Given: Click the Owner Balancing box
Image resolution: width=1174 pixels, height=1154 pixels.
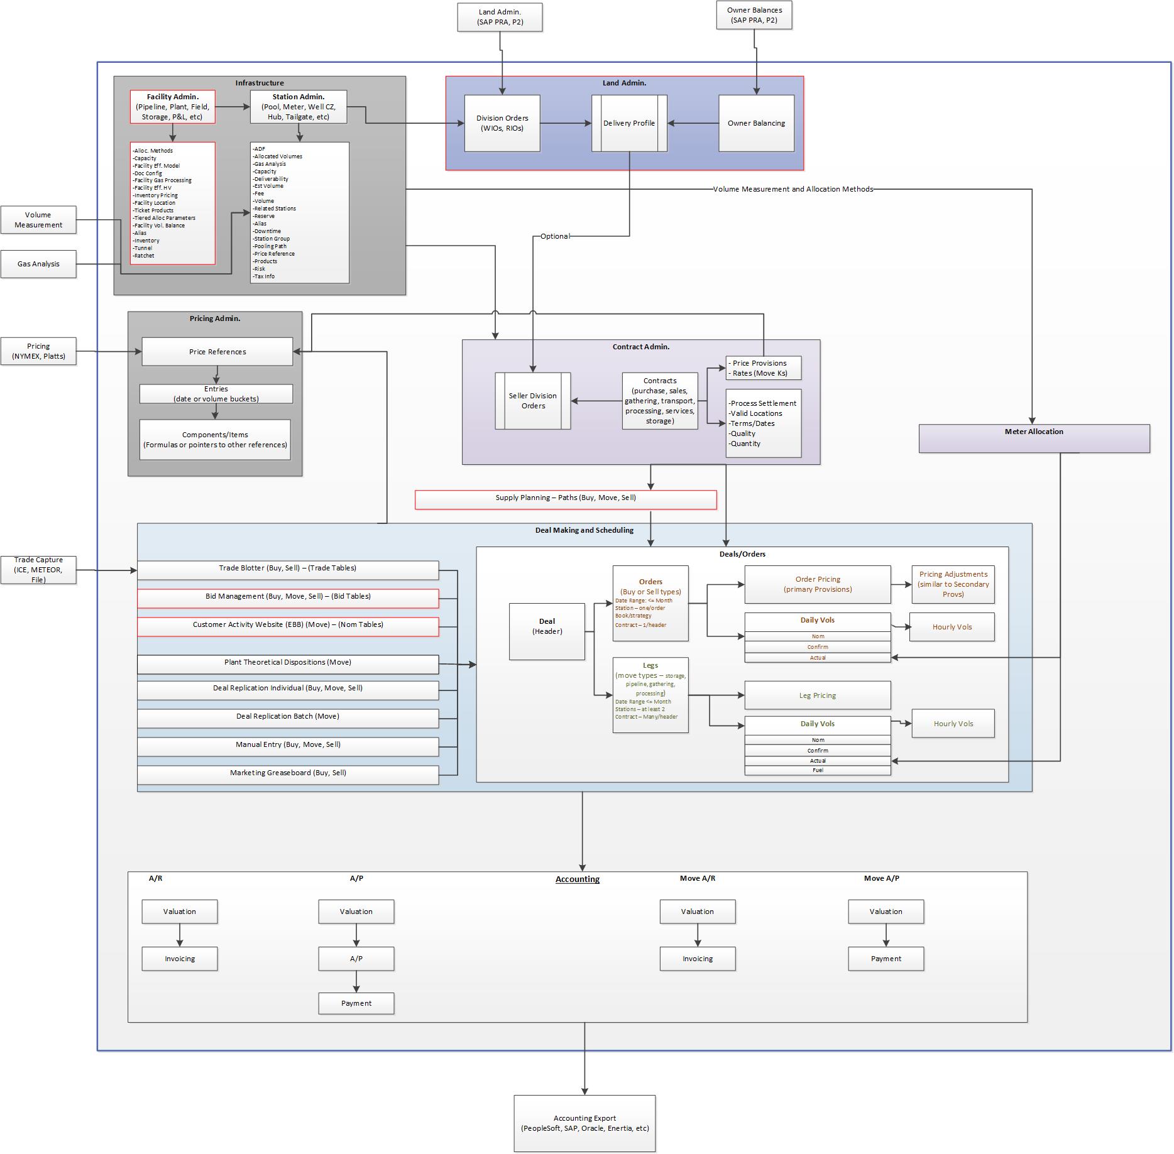Looking at the screenshot, I should [x=756, y=123].
